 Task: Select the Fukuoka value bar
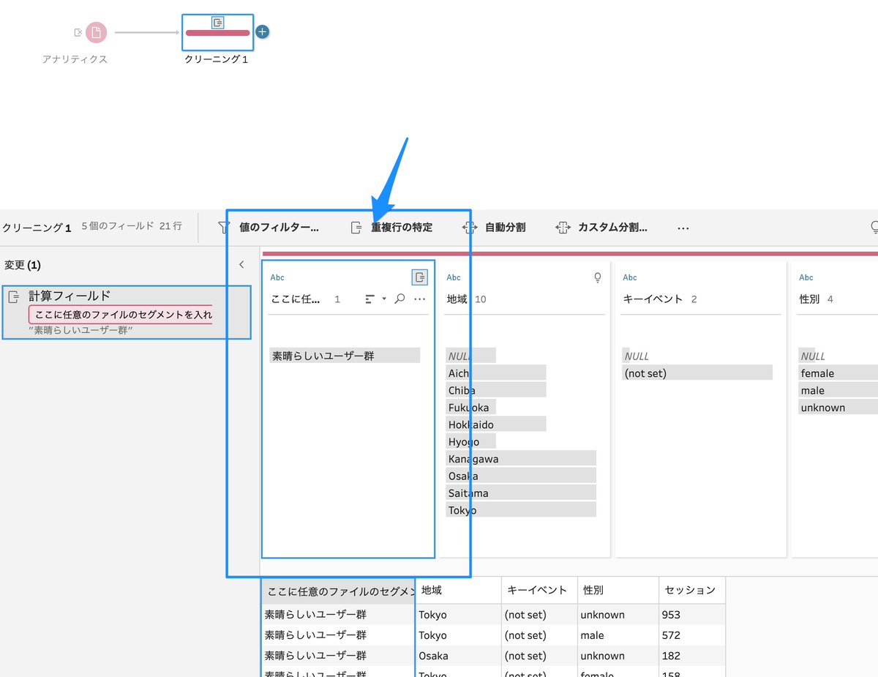coord(471,407)
